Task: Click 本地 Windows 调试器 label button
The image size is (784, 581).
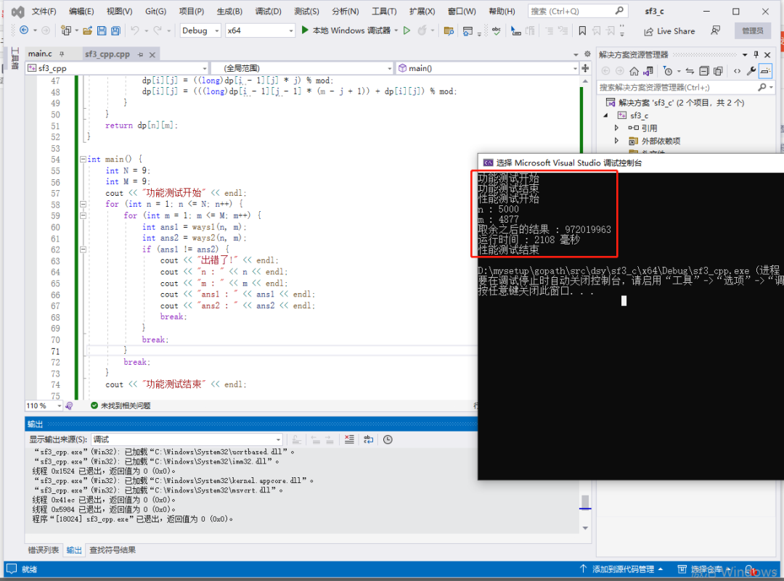Action: click(351, 30)
